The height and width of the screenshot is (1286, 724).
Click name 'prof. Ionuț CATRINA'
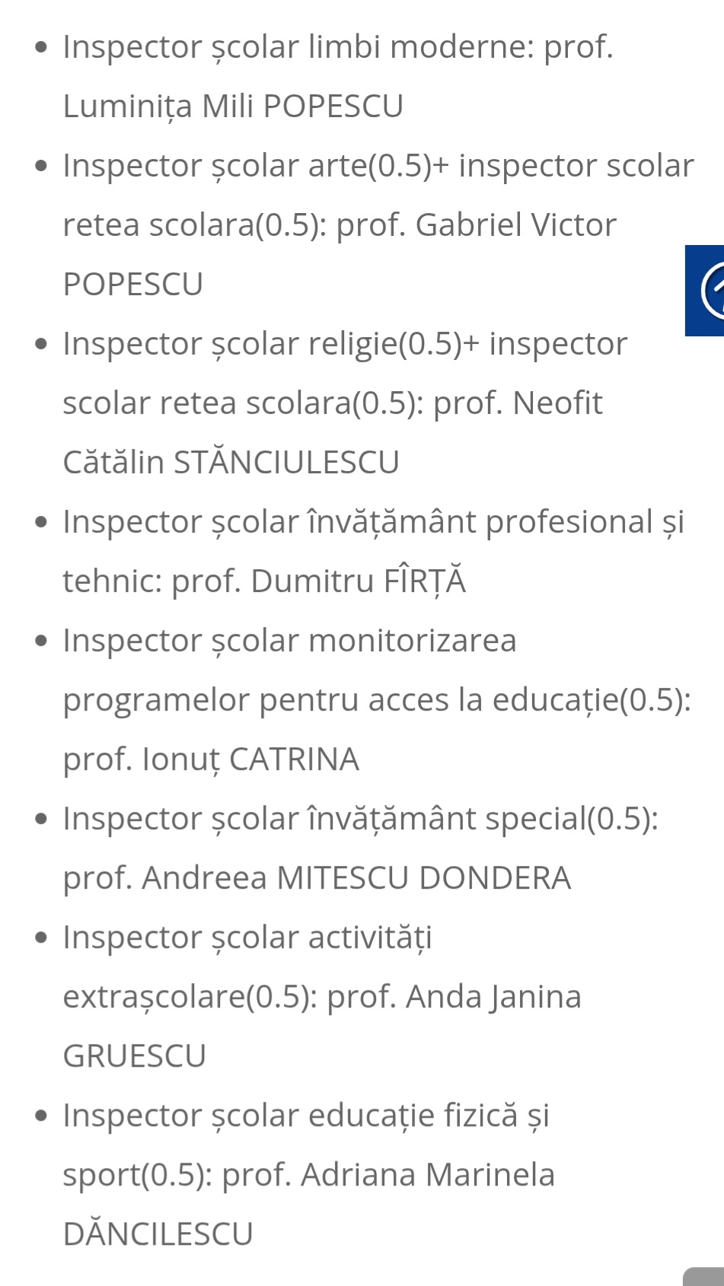pos(211,759)
